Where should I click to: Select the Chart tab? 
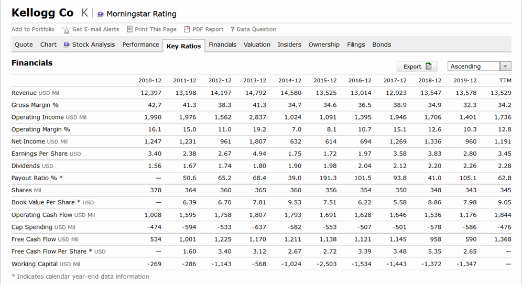(x=48, y=45)
